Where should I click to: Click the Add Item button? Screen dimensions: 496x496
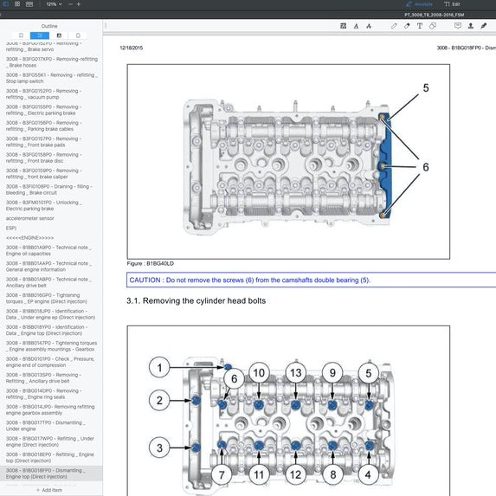[49, 490]
